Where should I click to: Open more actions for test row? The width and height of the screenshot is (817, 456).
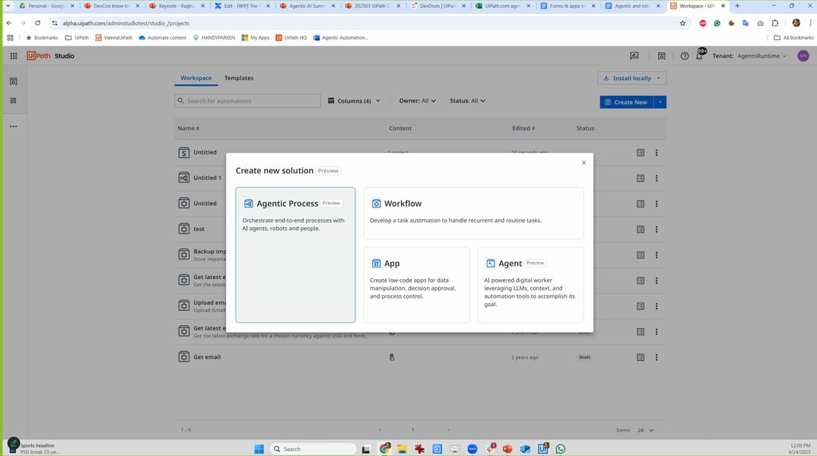point(656,229)
